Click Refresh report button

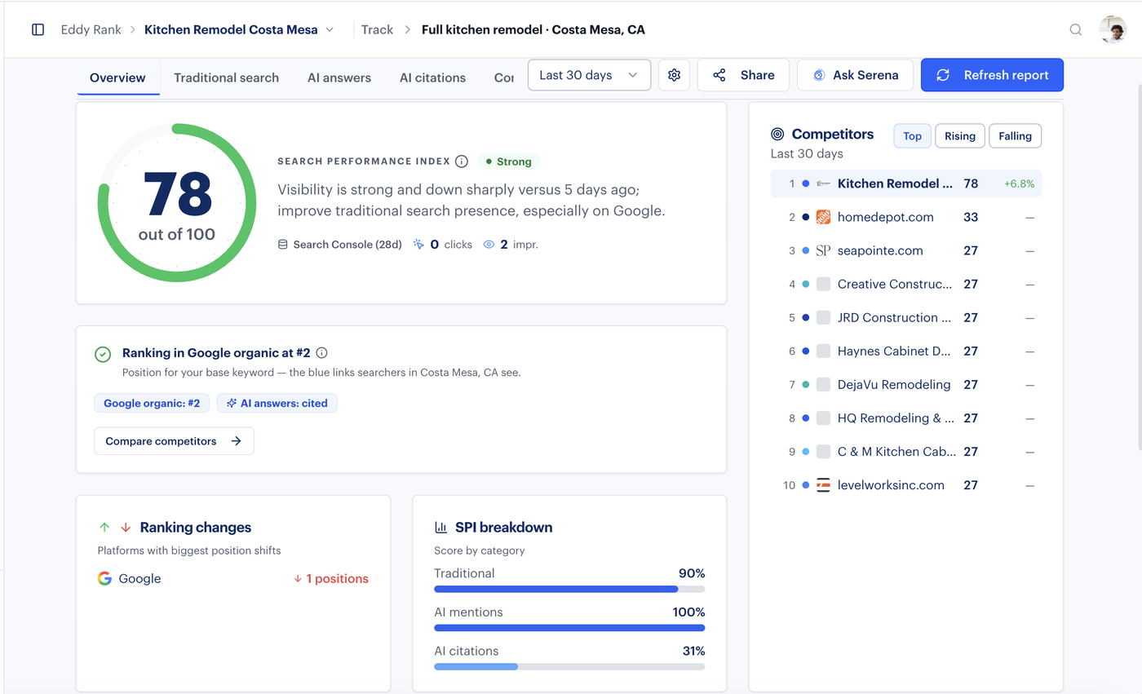click(992, 75)
